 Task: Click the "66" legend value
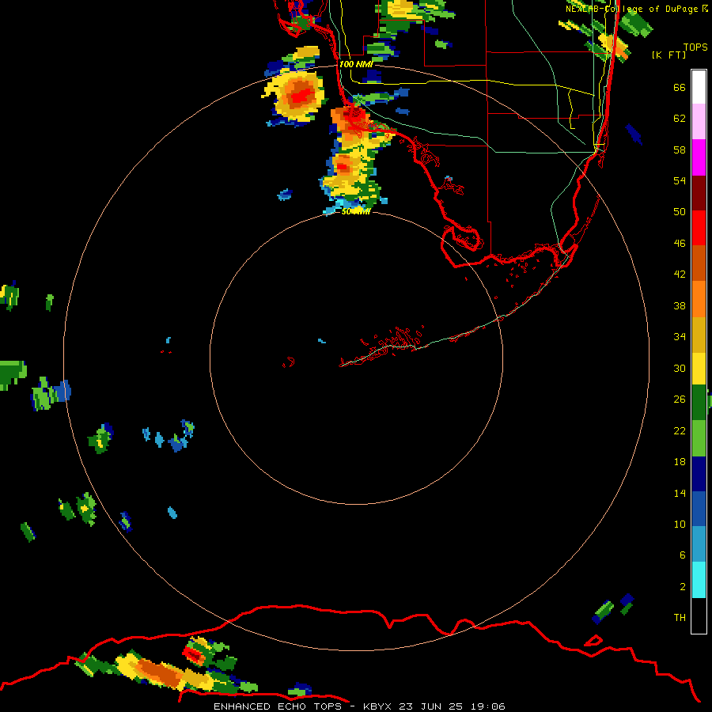(x=680, y=88)
